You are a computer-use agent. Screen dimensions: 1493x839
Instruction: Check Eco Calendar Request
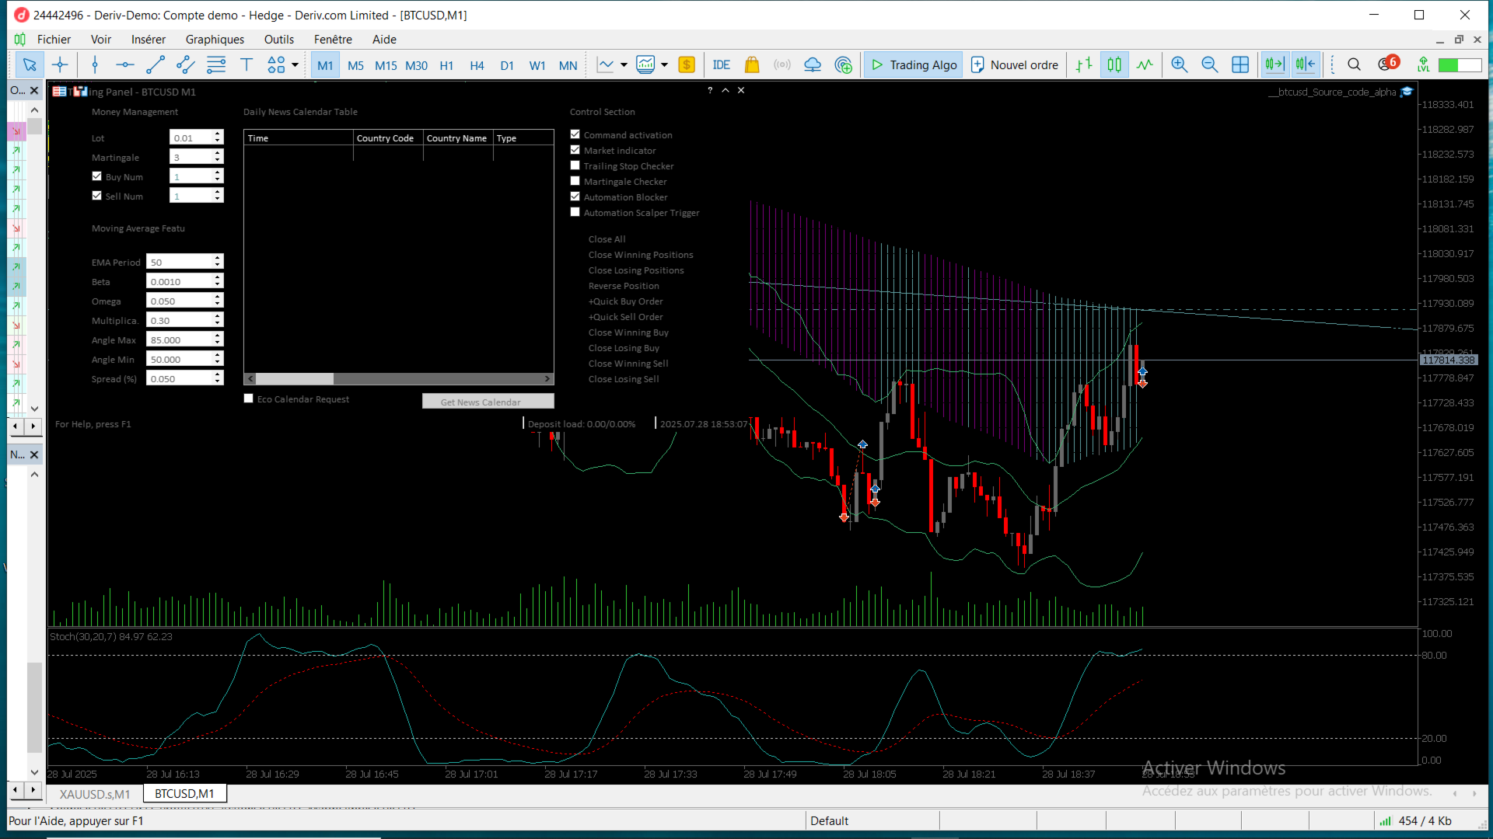point(248,399)
